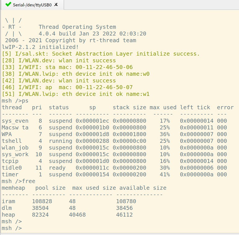
Task: Click the timer thread's 41% max used value
Action: 165,174
